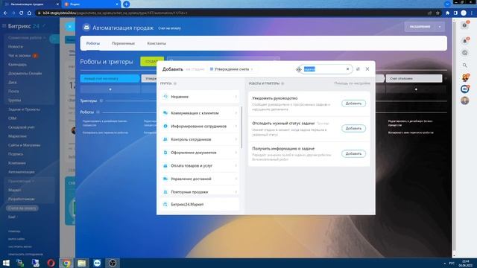Add the Уведомить руководство robot
Viewport: 477px width, 268px height.
pos(353,103)
